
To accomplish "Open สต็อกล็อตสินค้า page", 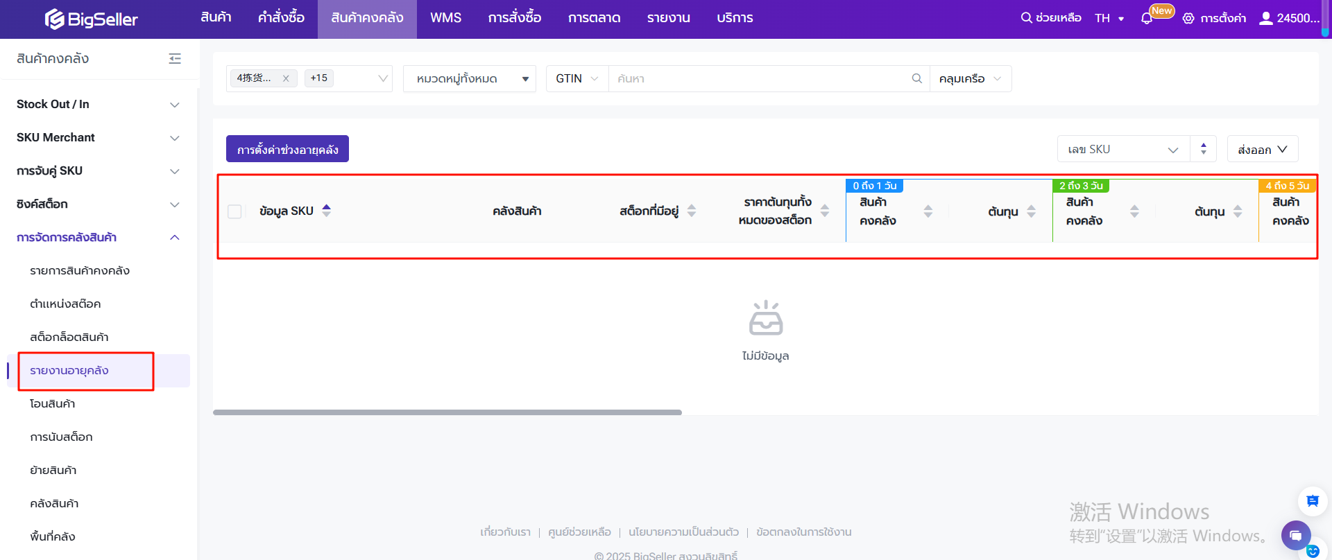I will tap(69, 338).
